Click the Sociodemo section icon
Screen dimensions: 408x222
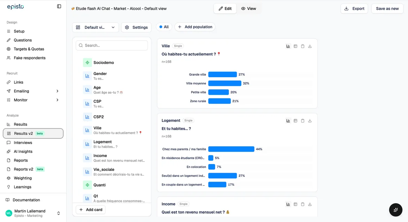point(87,63)
